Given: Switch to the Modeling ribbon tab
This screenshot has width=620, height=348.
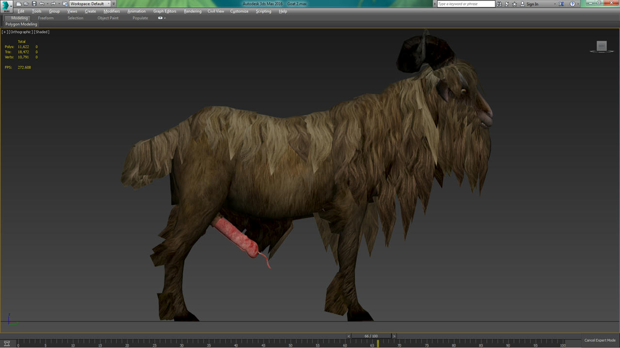Looking at the screenshot, I should point(19,18).
